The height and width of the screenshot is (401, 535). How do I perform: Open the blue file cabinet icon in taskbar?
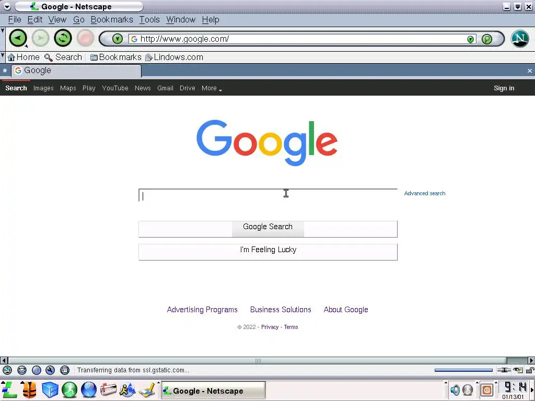[x=50, y=390]
